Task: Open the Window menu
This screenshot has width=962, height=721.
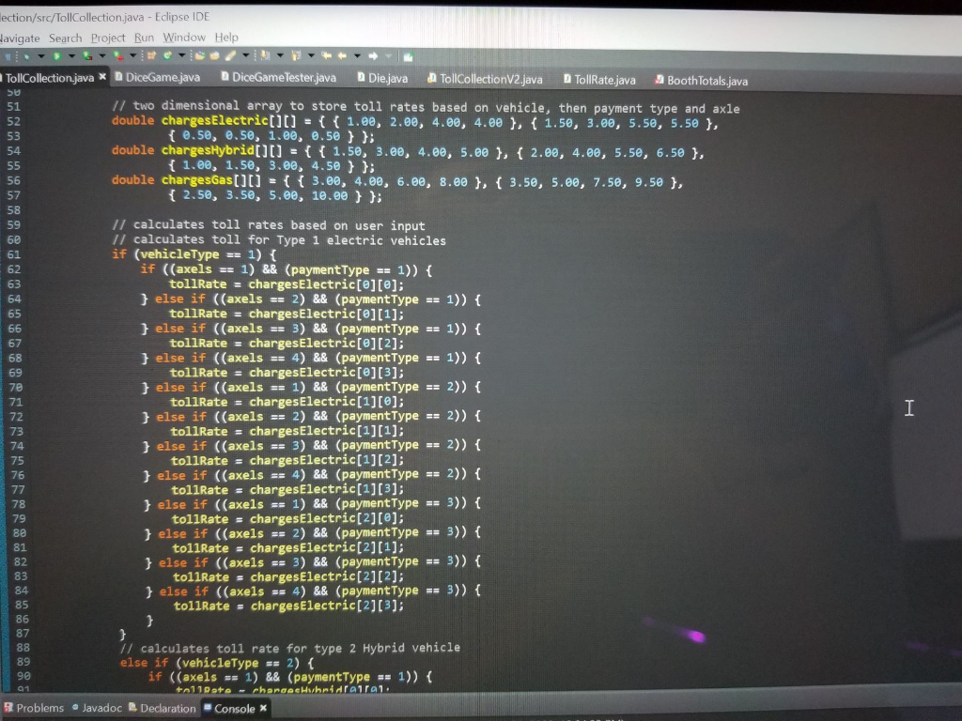Action: coord(184,38)
